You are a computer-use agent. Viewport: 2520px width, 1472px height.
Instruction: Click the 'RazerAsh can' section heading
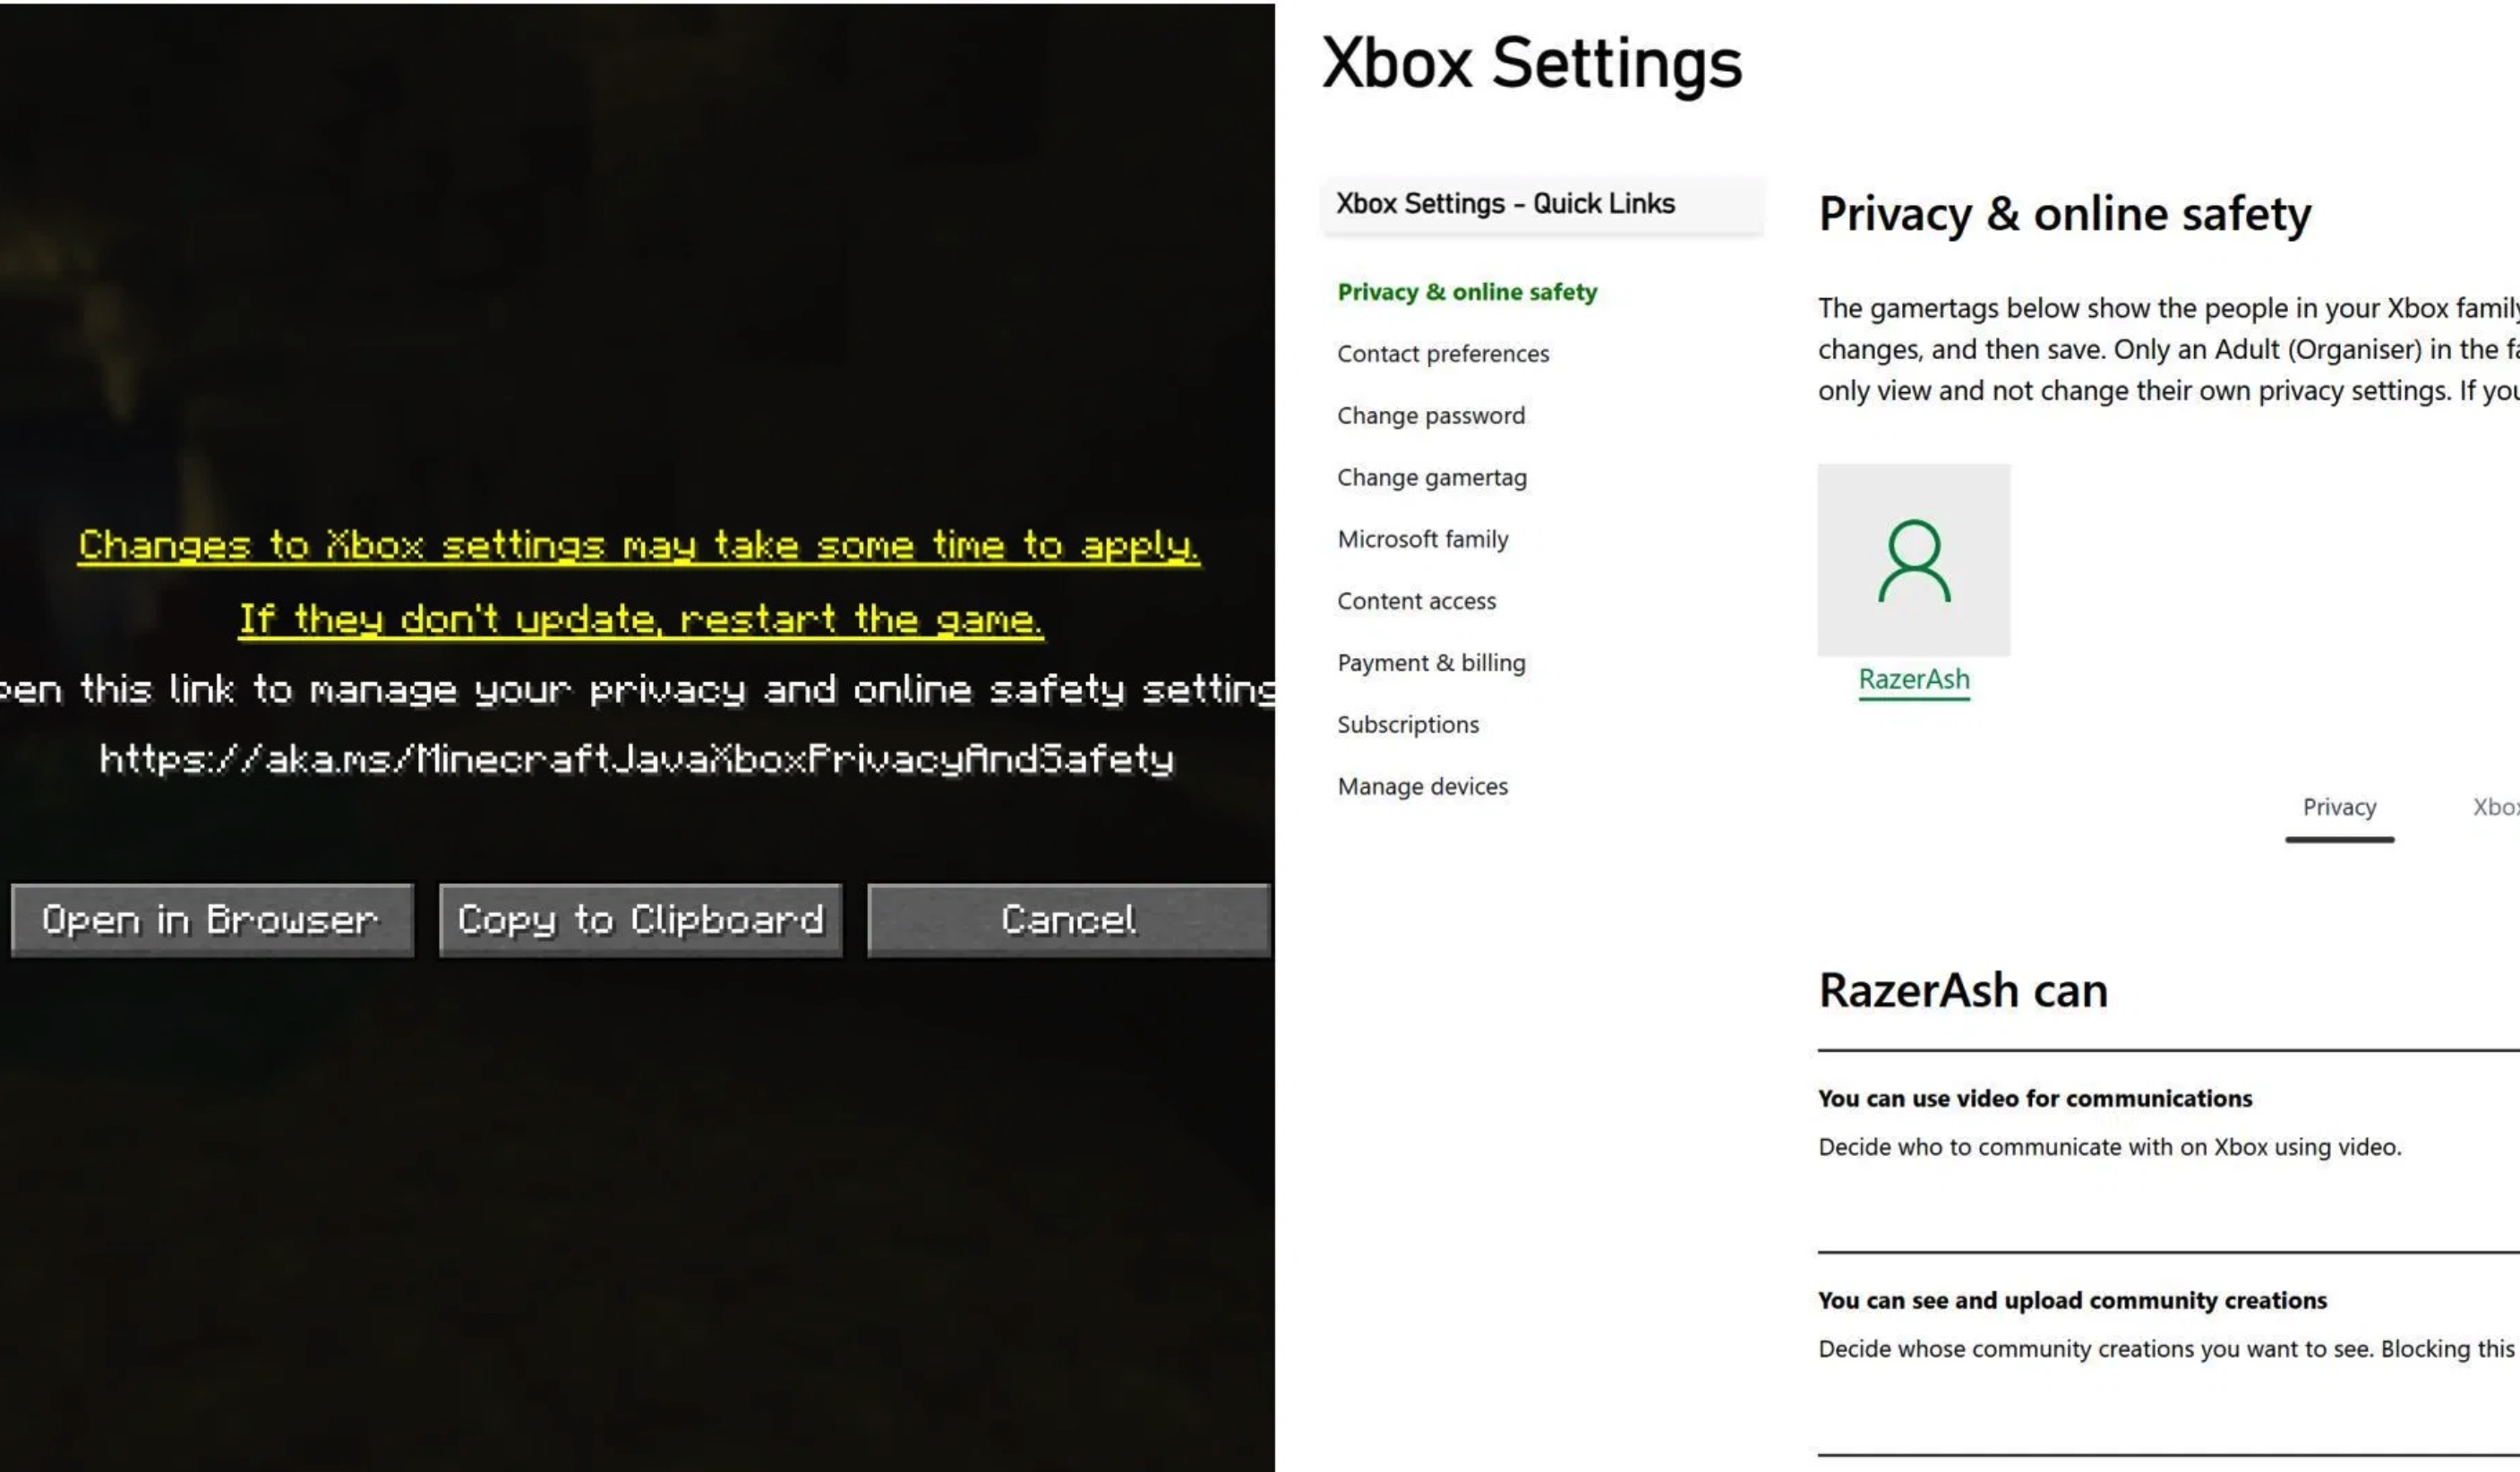tap(1963, 991)
